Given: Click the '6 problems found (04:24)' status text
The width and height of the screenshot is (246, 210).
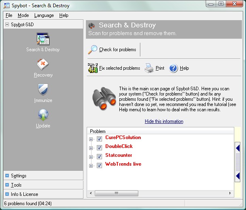Looking at the screenshot, I should pyautogui.click(x=28, y=204).
